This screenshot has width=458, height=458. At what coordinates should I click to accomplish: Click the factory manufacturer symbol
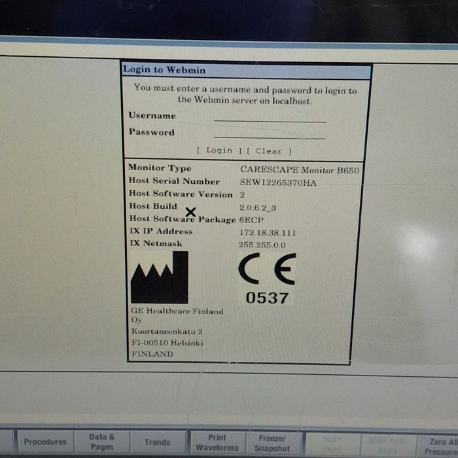tap(160, 277)
